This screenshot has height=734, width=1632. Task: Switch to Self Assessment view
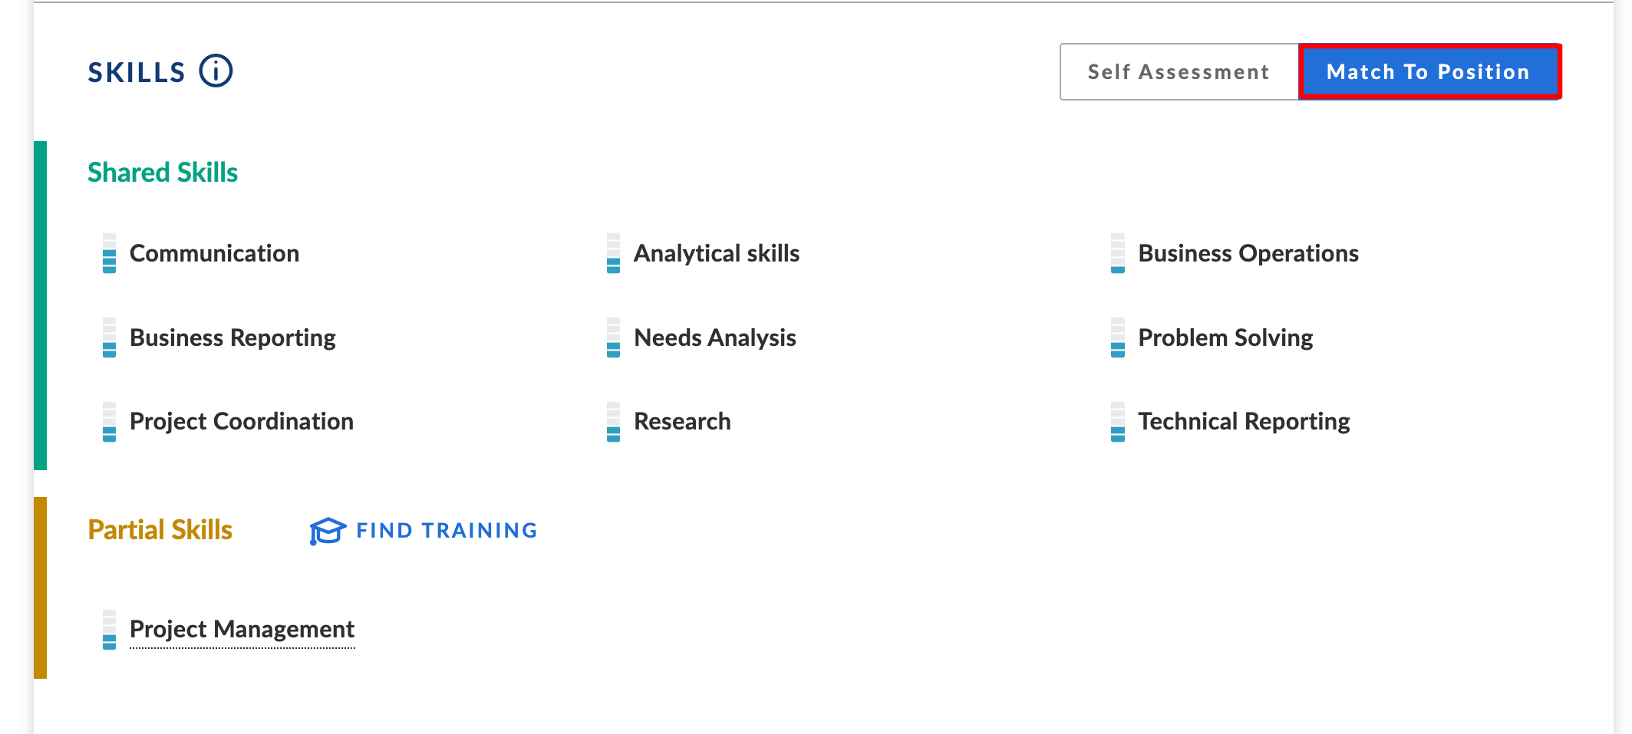pyautogui.click(x=1179, y=72)
